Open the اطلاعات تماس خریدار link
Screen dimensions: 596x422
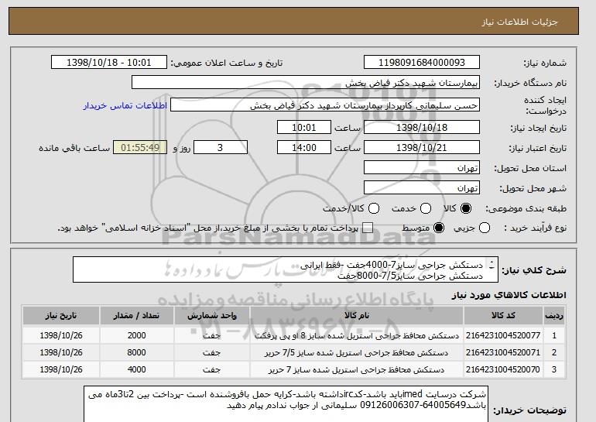click(125, 105)
